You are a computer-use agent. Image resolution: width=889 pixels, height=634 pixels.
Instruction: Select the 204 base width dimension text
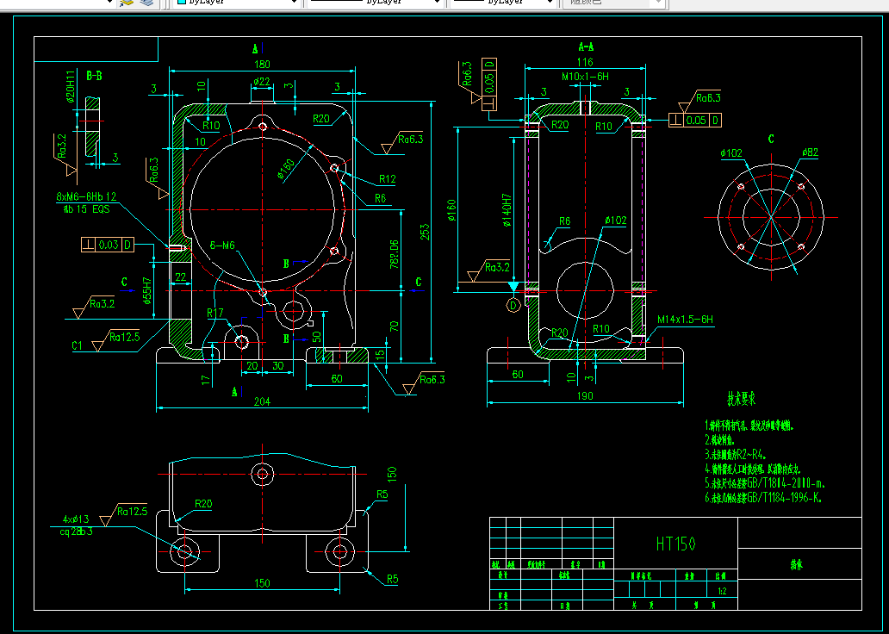tap(262, 401)
